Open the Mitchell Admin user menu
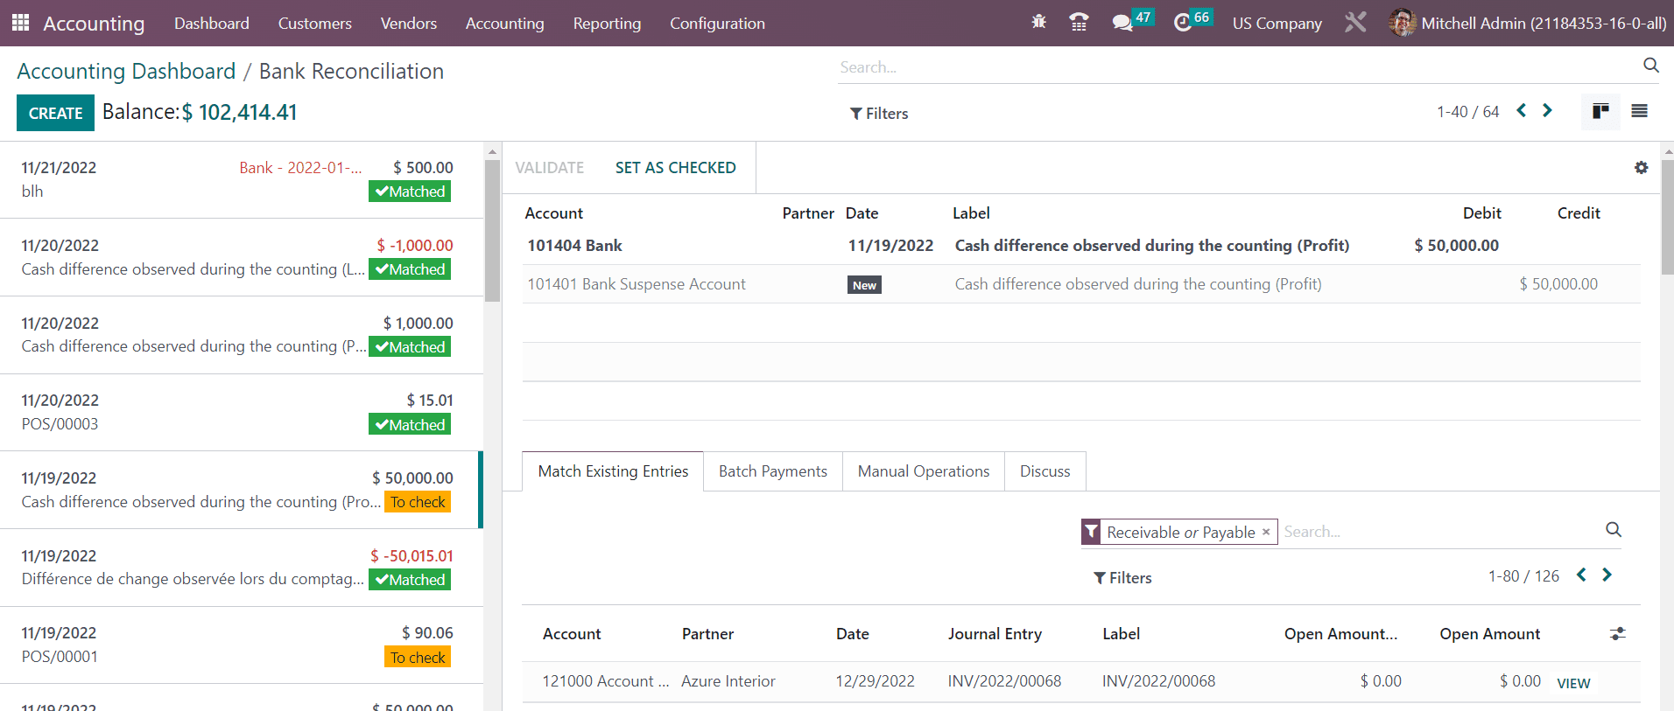 tap(1528, 23)
